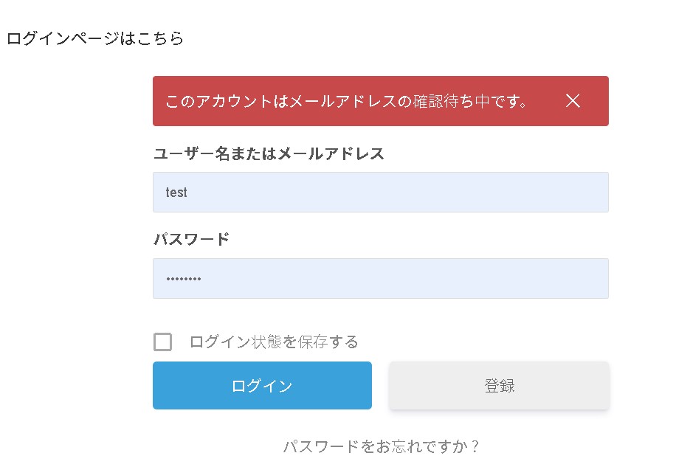This screenshot has width=690, height=467.
Task: Go to registration via 登録
Action: (x=499, y=386)
